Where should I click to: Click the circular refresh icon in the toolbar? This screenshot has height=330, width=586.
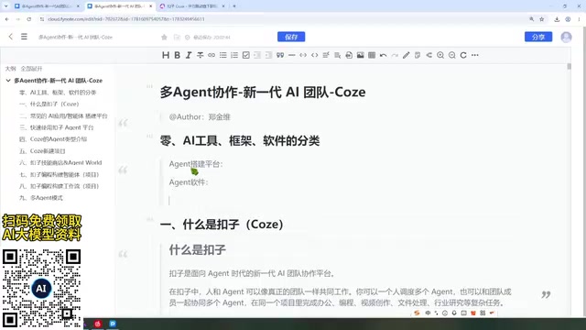[x=463, y=55]
